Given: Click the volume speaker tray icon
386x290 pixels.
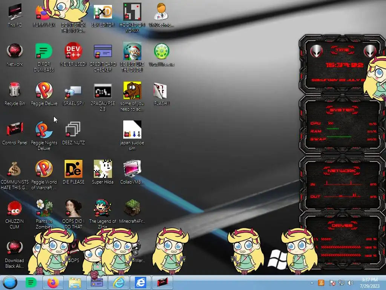Looking at the screenshot, I should [351, 283].
